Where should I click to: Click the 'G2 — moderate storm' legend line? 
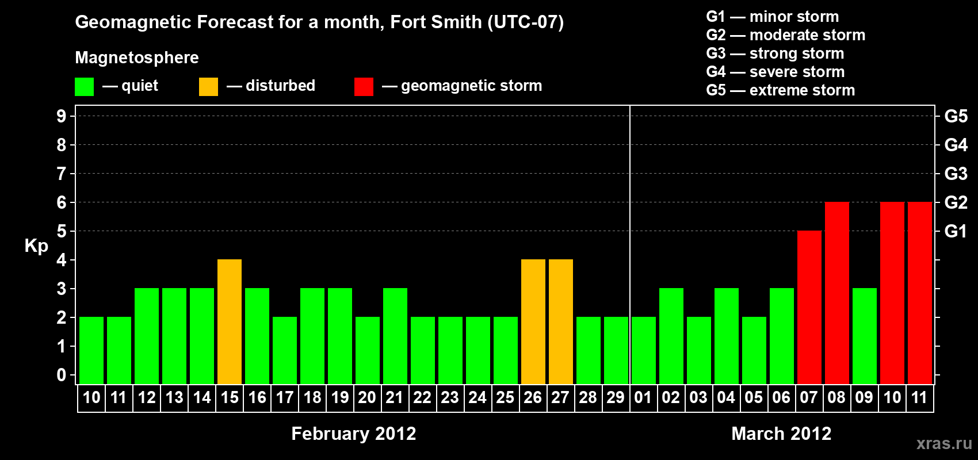pos(785,35)
